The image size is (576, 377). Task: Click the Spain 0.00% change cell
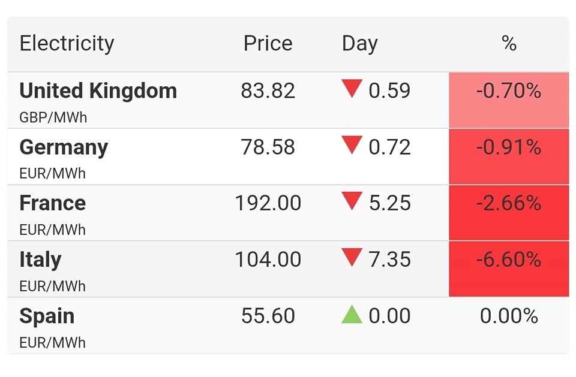coord(509,316)
